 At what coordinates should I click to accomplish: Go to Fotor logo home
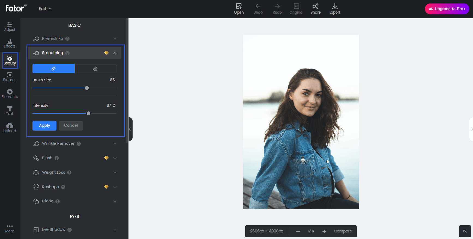16,8
